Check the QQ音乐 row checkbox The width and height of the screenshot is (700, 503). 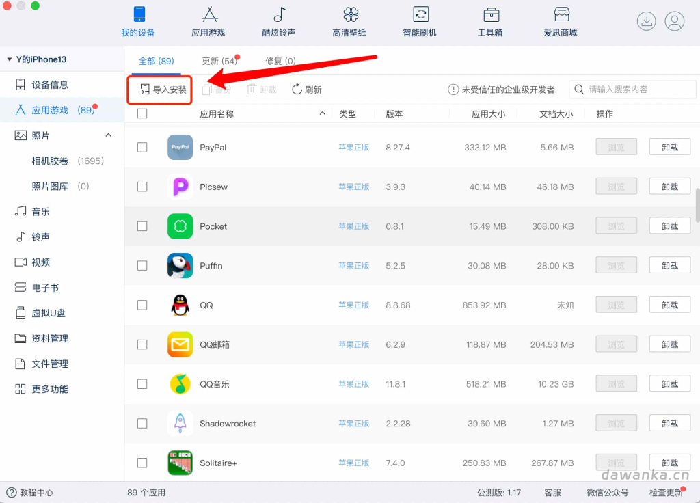tap(142, 384)
